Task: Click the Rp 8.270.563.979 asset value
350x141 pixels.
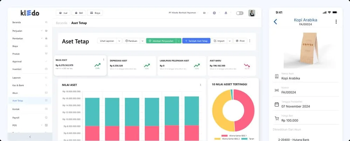Action: pyautogui.click(x=64, y=65)
